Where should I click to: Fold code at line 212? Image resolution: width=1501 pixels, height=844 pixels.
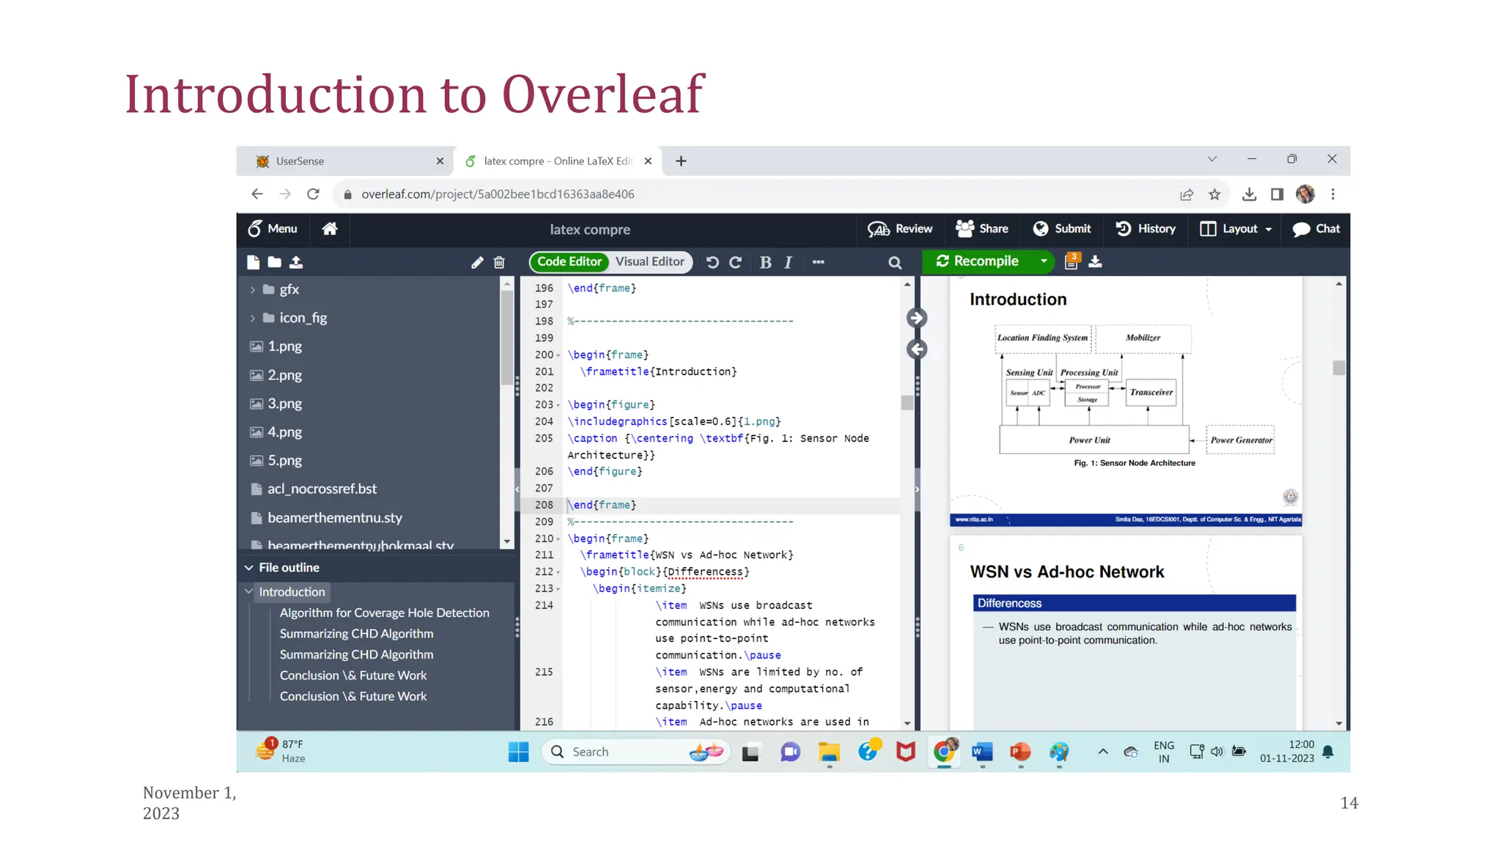tap(558, 572)
